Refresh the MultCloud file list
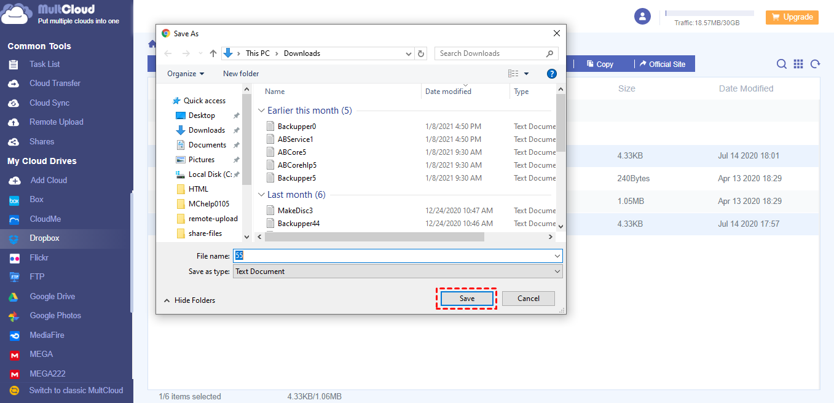The width and height of the screenshot is (834, 403). tap(816, 64)
